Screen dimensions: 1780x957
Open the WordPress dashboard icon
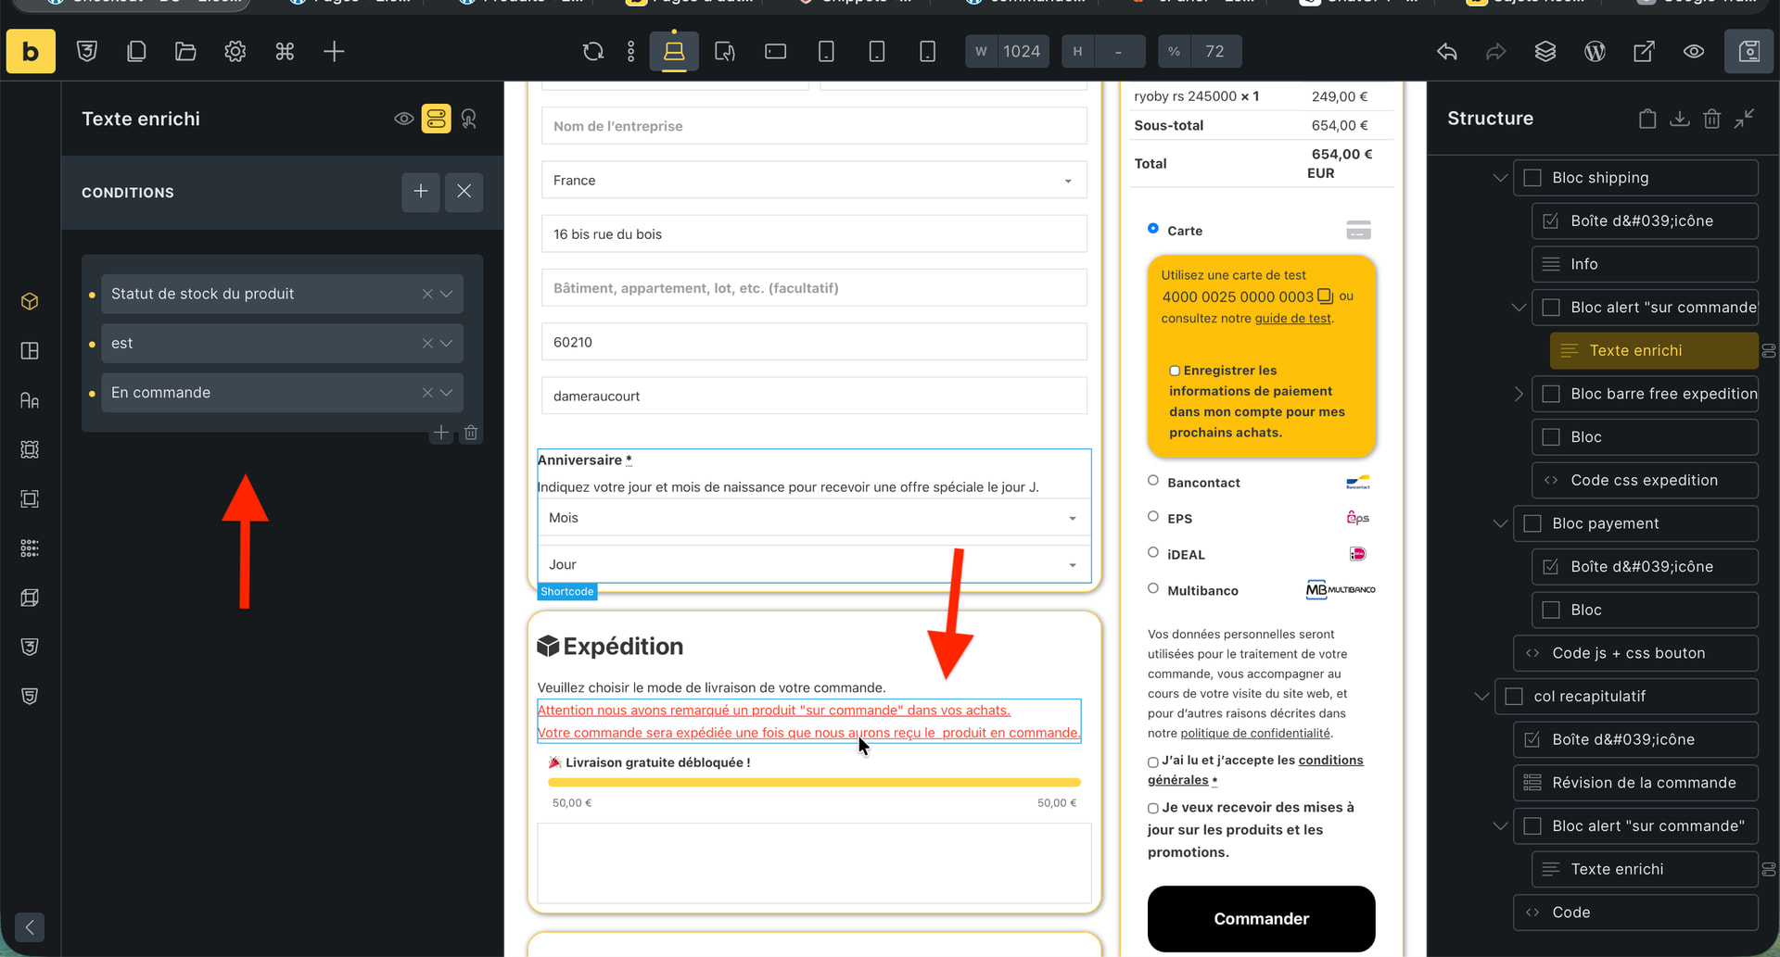[1595, 52]
